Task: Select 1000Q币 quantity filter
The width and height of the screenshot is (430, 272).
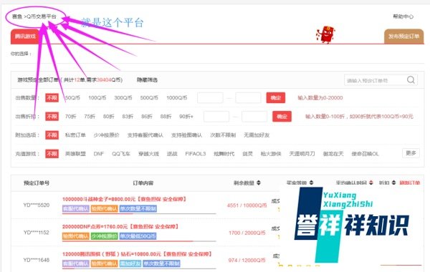Action: pos(176,98)
